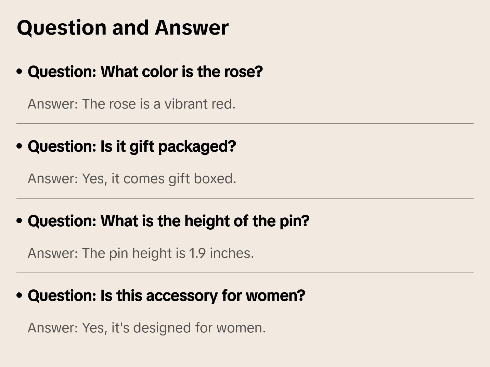The height and width of the screenshot is (367, 490).
Task: Click the answer stating the pin height
Action: click(x=141, y=253)
